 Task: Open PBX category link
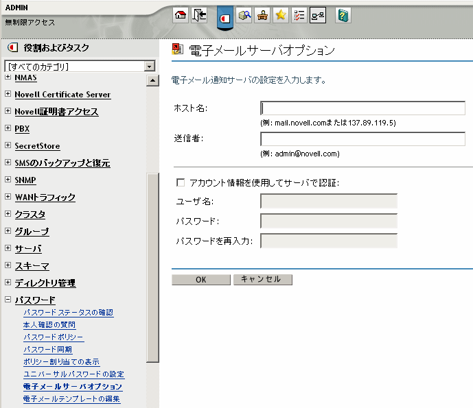coord(22,129)
